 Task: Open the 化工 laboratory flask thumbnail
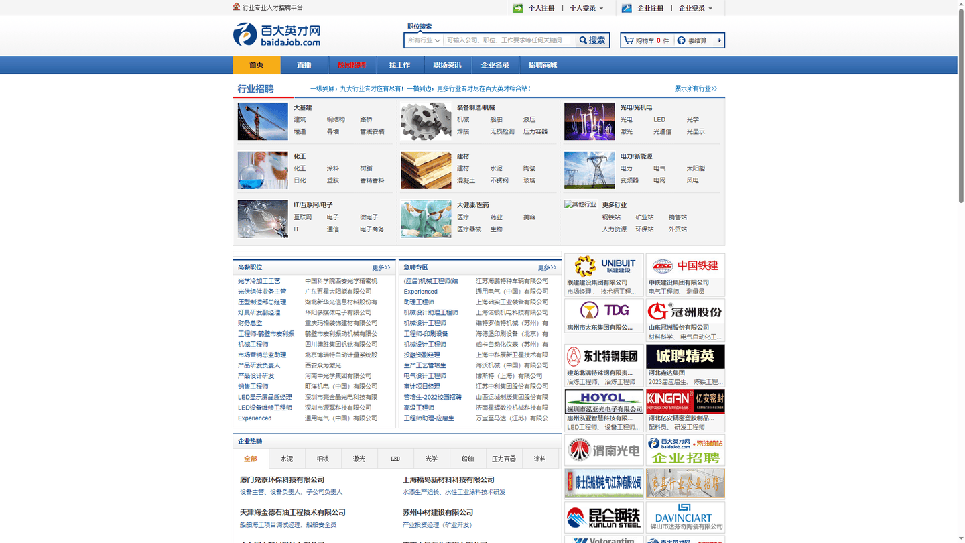tap(263, 170)
